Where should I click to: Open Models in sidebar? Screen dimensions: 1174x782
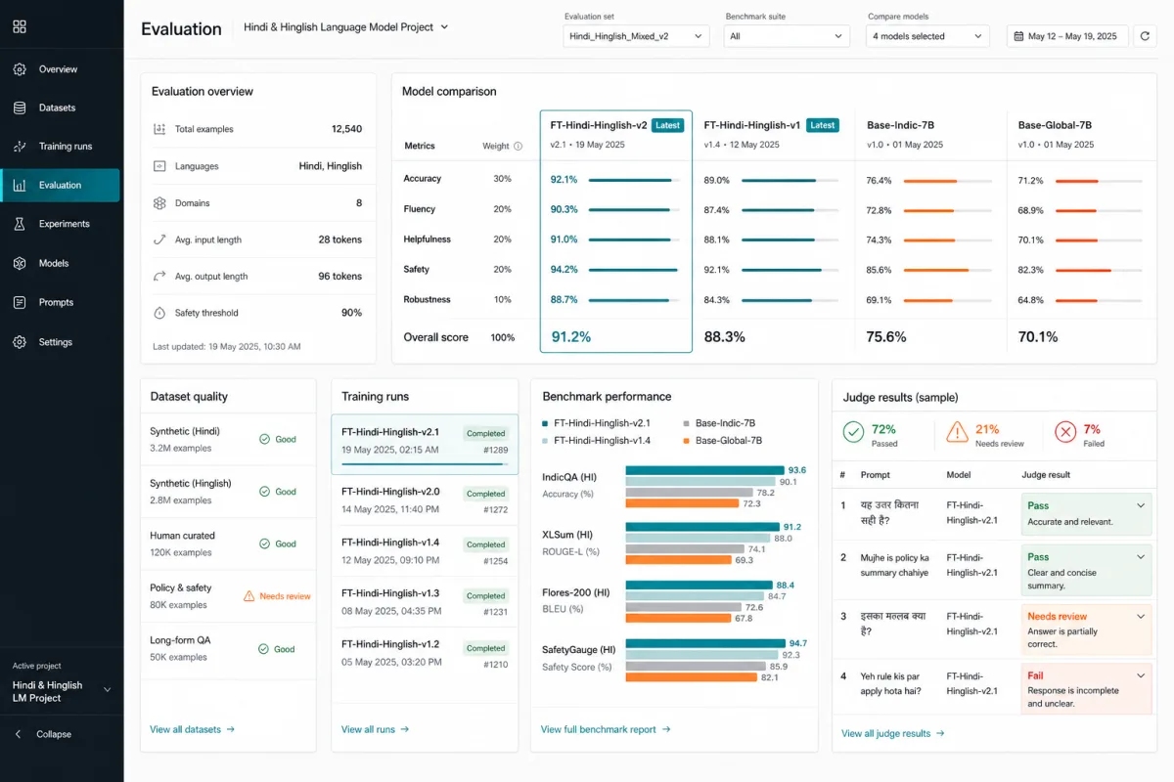tap(61, 263)
